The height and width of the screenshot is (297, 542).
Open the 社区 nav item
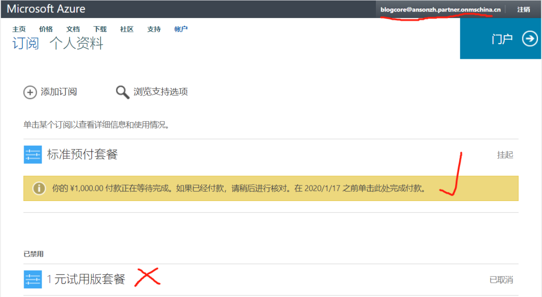click(x=127, y=29)
